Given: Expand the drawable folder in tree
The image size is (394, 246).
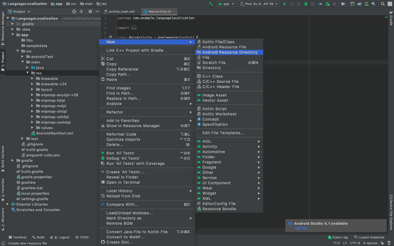Looking at the screenshot, I should [x=32, y=78].
